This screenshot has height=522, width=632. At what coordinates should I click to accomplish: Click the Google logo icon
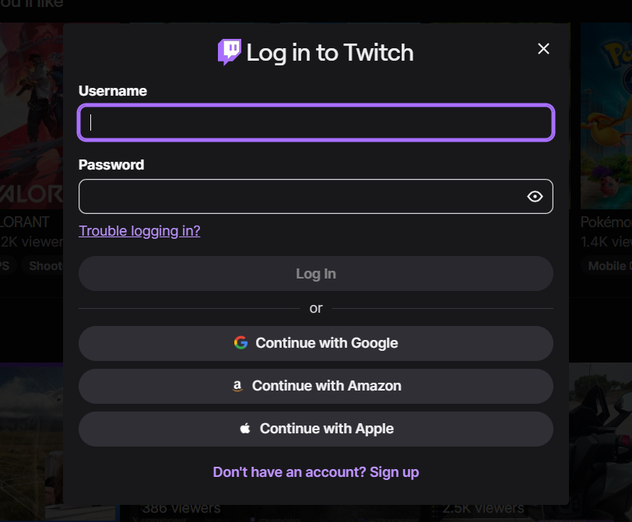tap(241, 343)
